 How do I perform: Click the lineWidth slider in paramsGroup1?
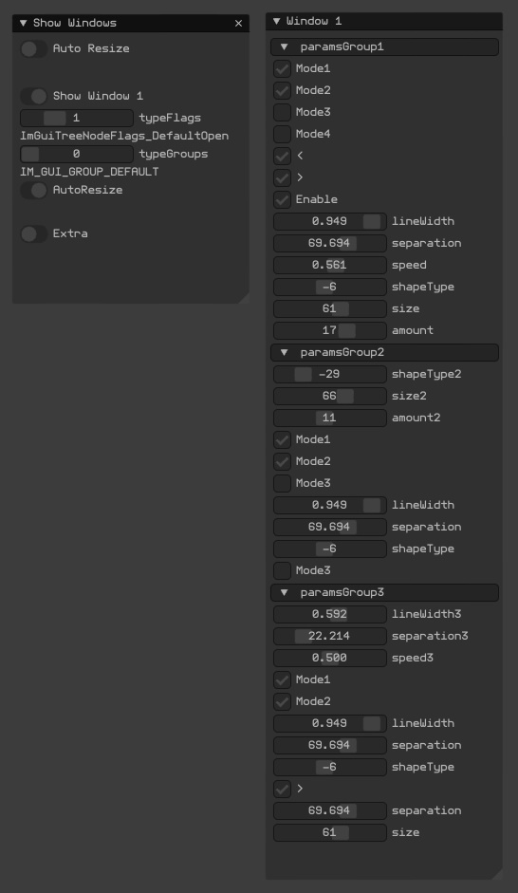pyautogui.click(x=330, y=221)
